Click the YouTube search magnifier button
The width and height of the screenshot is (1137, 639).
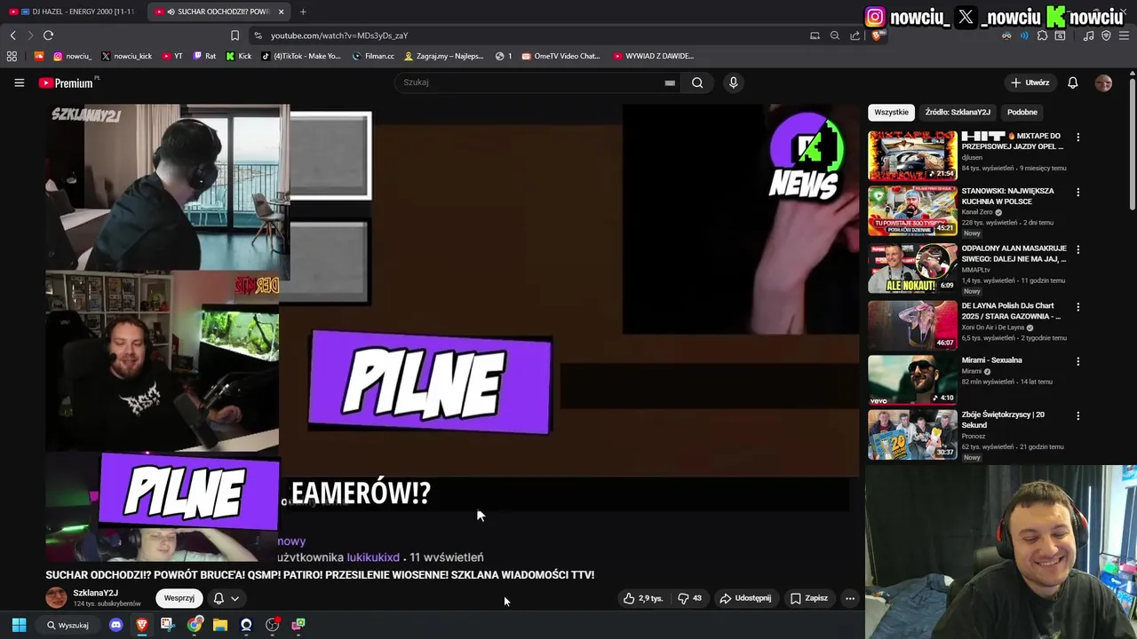697,83
